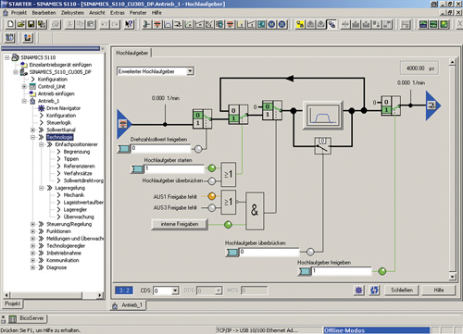The width and height of the screenshot is (463, 334).
Task: Open the CDS dropdown list
Action: [166, 291]
